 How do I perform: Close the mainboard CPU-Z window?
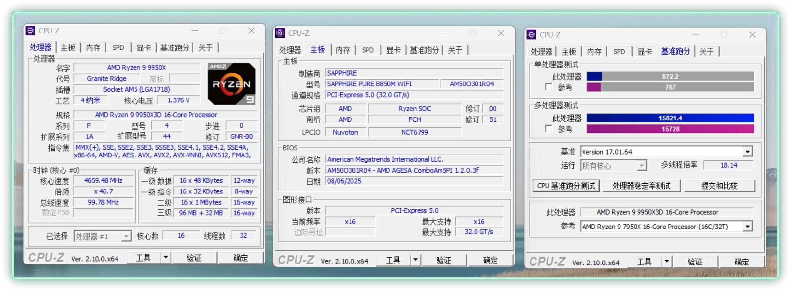pyautogui.click(x=501, y=33)
